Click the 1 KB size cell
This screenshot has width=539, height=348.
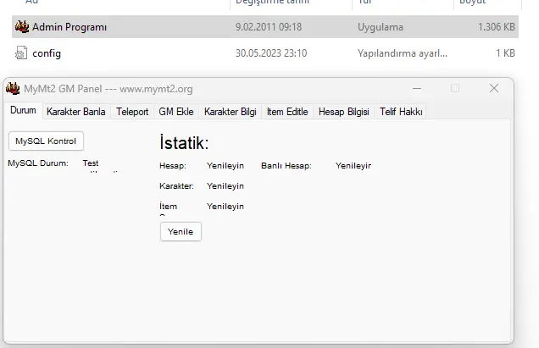pyautogui.click(x=505, y=53)
